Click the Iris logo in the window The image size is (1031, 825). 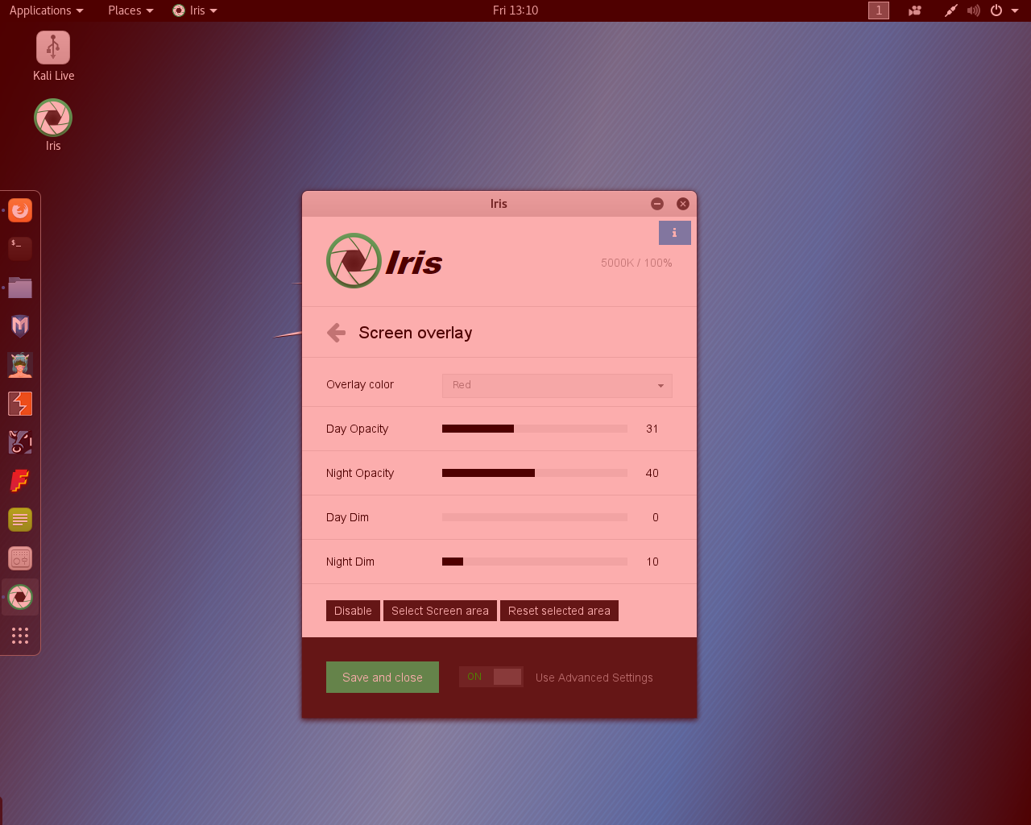[384, 261]
